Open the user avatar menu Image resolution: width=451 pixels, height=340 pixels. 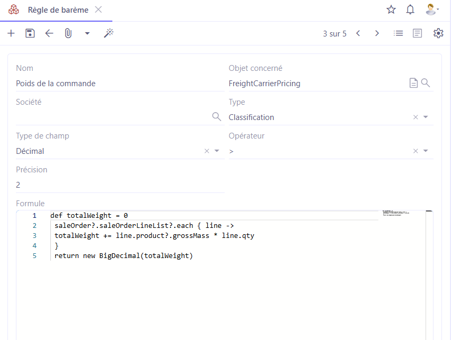coord(430,10)
